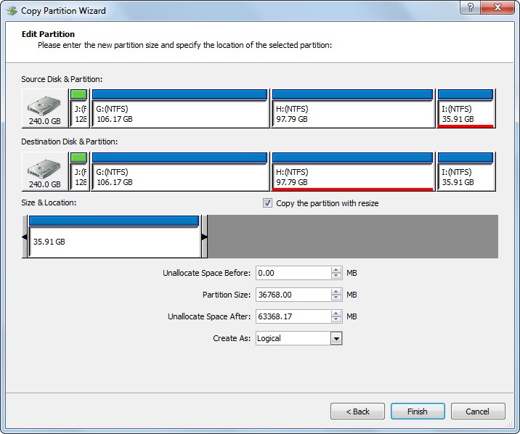Click the source disk 240.0 GB drive icon
The width and height of the screenshot is (520, 434).
click(44, 108)
